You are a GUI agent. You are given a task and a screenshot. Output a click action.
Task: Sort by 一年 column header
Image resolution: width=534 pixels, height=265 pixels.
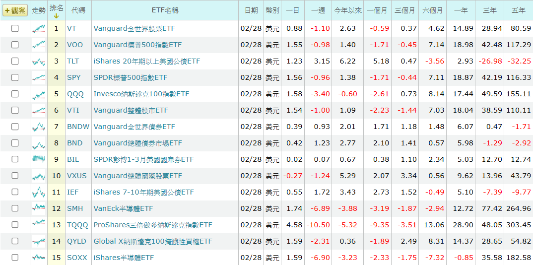461,10
